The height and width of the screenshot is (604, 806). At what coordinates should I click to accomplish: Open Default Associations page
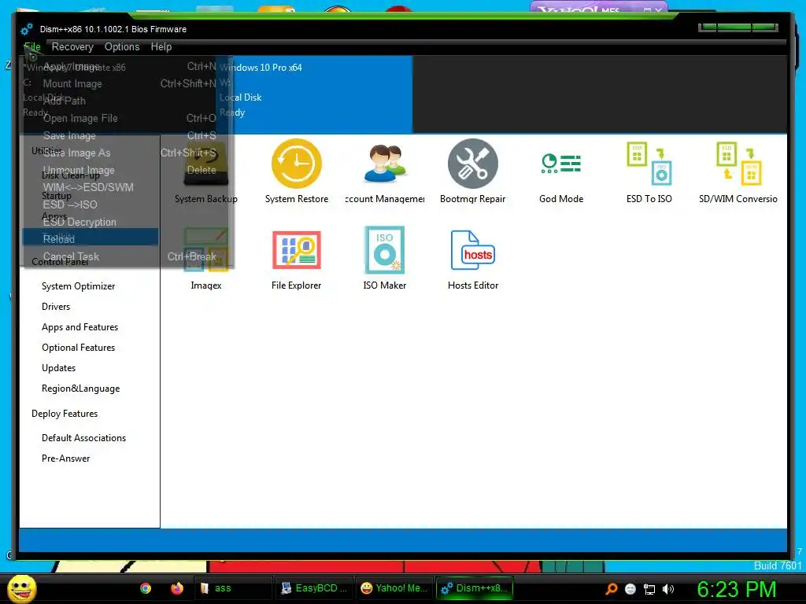click(x=83, y=438)
